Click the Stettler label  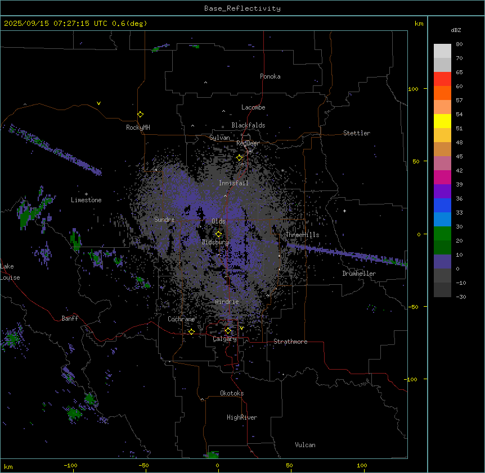point(357,133)
